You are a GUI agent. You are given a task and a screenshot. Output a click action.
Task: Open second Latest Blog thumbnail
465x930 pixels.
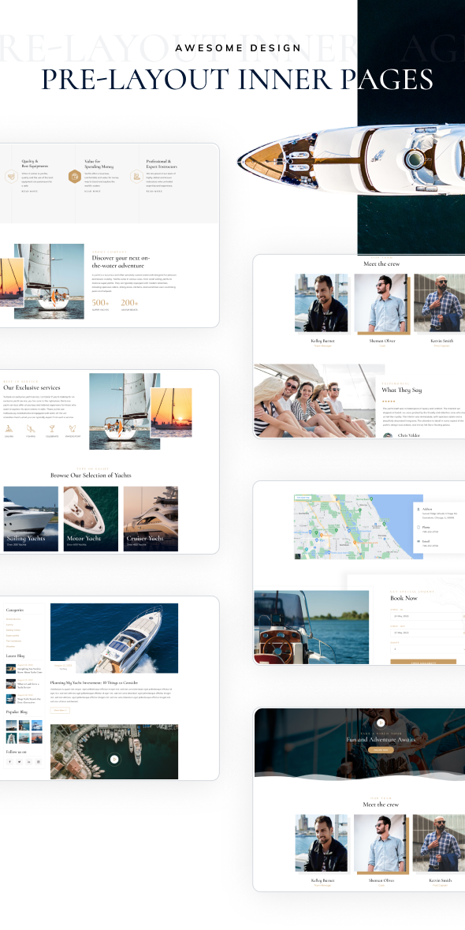[11, 683]
